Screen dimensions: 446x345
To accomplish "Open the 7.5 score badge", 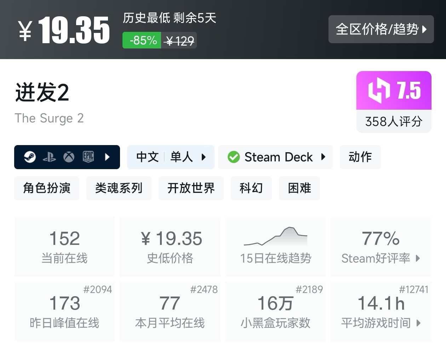I will (394, 91).
